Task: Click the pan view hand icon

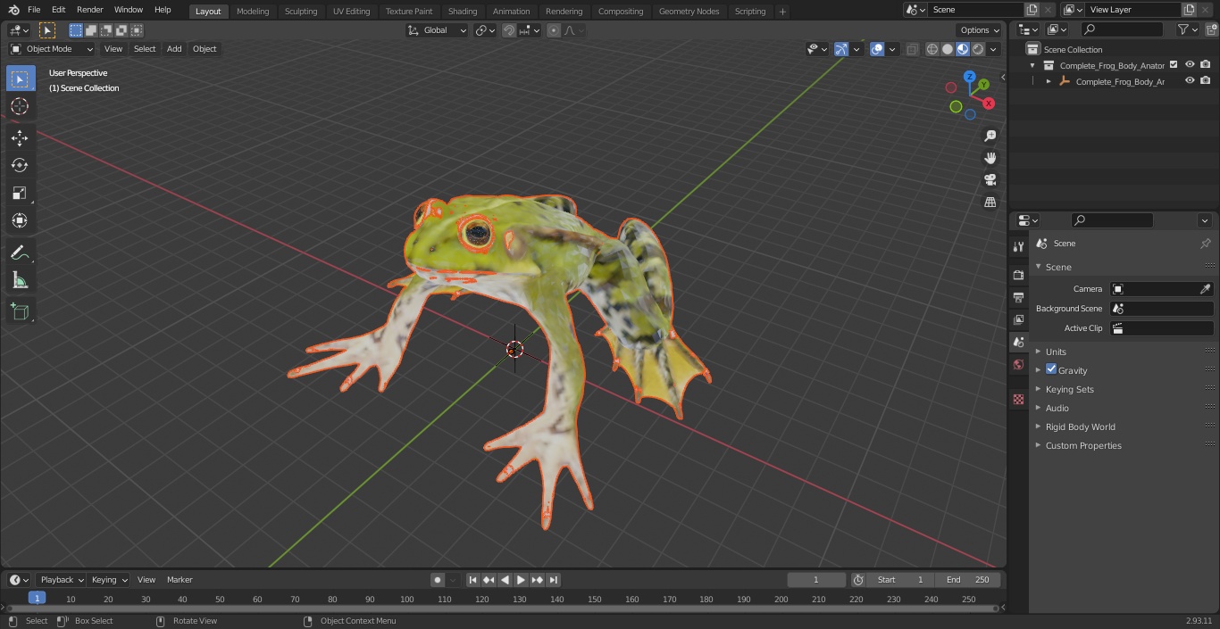Action: coord(990,158)
